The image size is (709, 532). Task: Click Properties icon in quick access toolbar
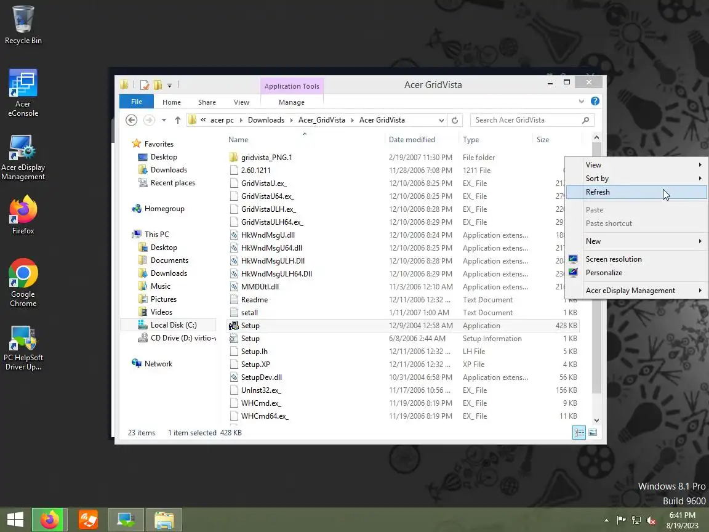[x=144, y=84]
